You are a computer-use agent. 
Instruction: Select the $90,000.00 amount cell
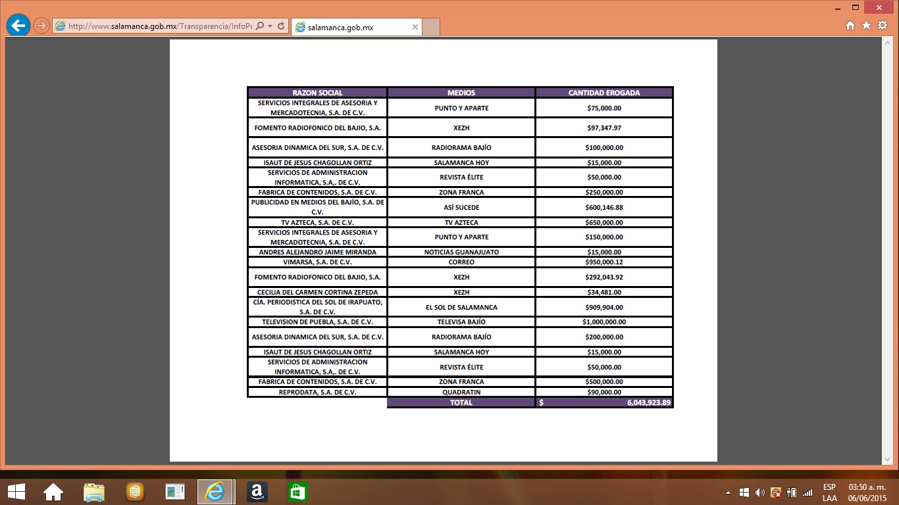pyautogui.click(x=604, y=392)
